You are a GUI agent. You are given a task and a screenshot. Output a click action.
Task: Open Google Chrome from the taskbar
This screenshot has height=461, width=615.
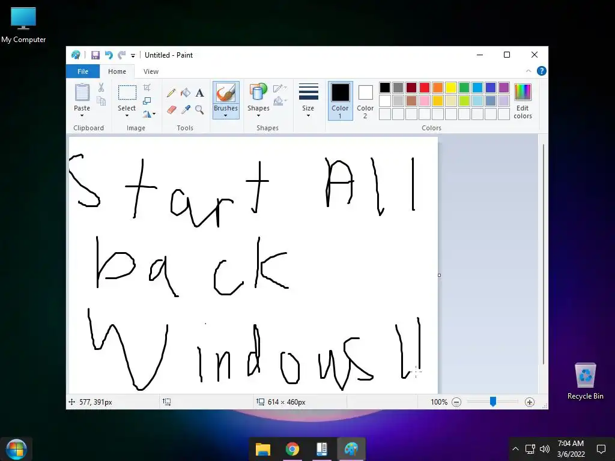(292, 449)
